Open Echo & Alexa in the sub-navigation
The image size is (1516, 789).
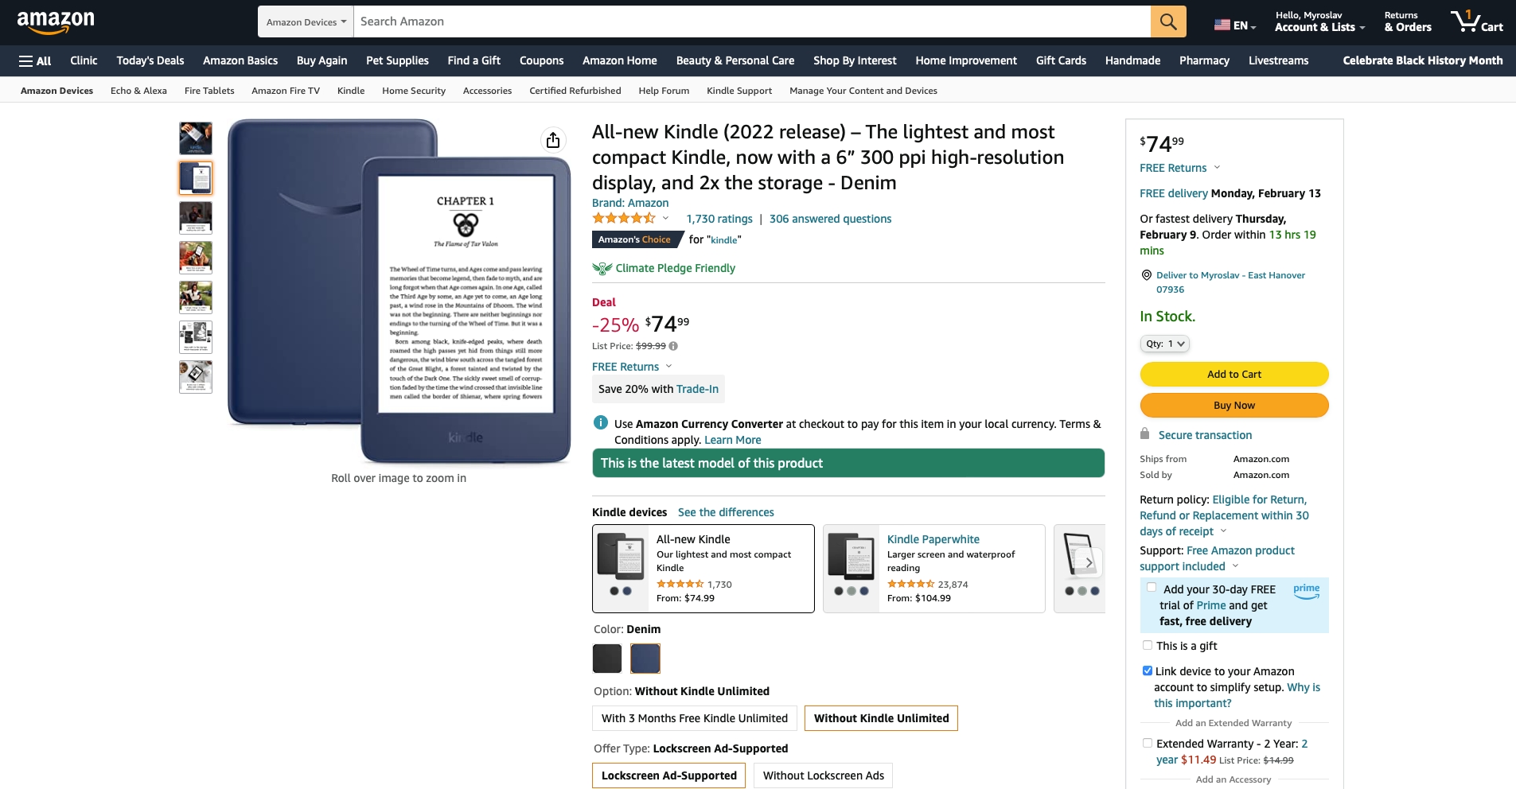(x=138, y=91)
